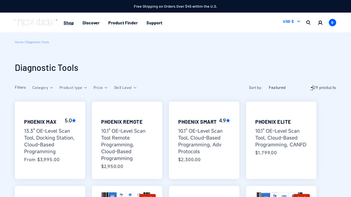Open the Phoenix Elite product title
Image resolution: width=351 pixels, height=197 pixels.
coord(273,122)
